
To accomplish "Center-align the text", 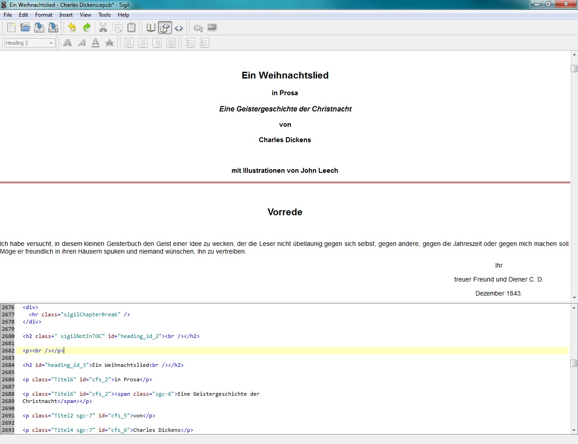I will 143,43.
